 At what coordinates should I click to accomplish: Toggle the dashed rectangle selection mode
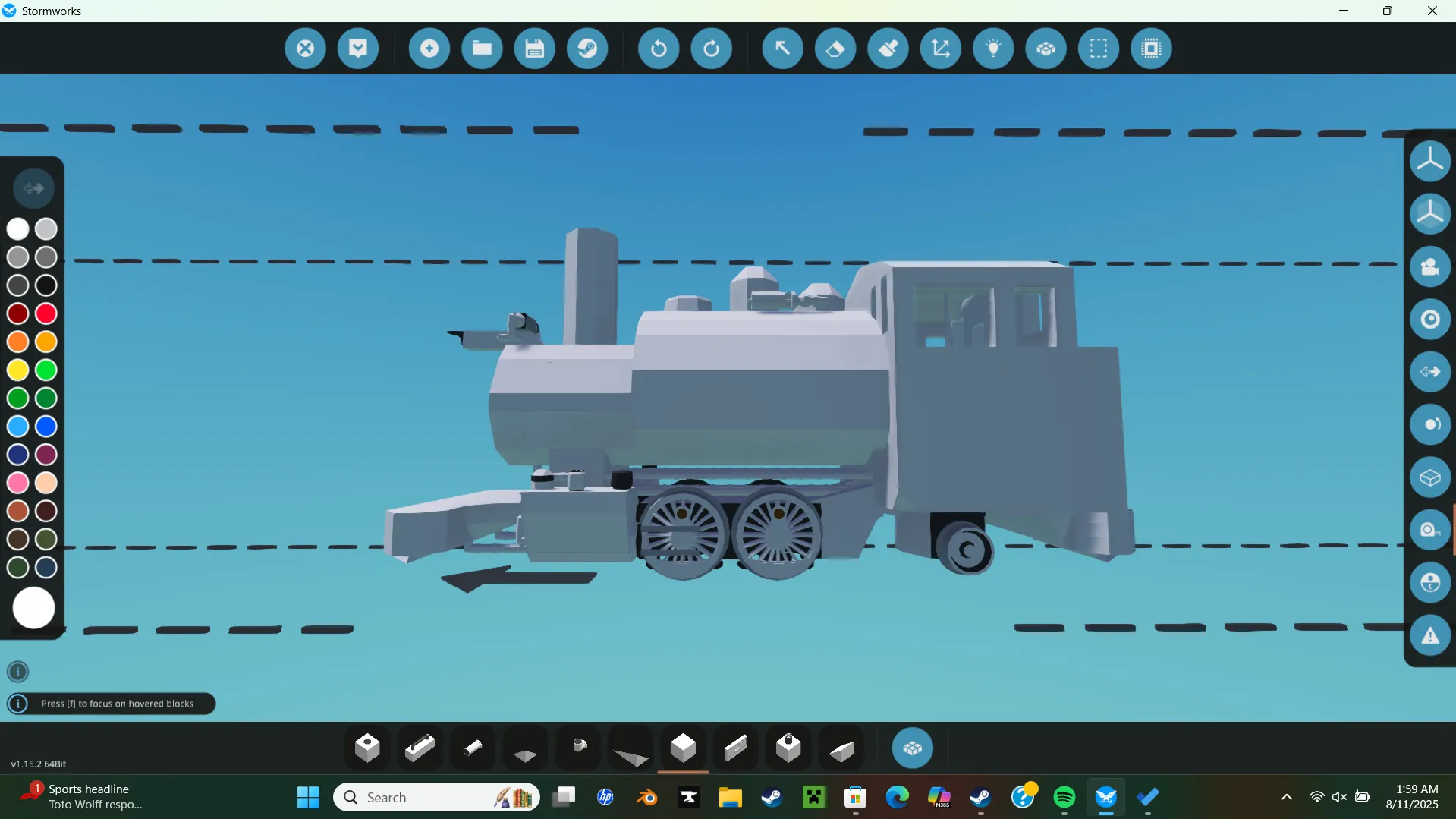pyautogui.click(x=1099, y=49)
